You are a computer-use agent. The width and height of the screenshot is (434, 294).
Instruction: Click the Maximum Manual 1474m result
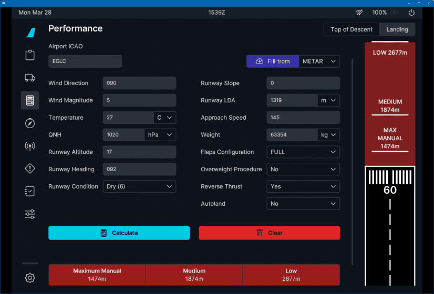click(x=97, y=275)
